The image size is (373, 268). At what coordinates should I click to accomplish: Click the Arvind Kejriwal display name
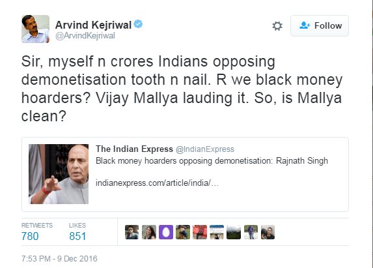tap(93, 25)
